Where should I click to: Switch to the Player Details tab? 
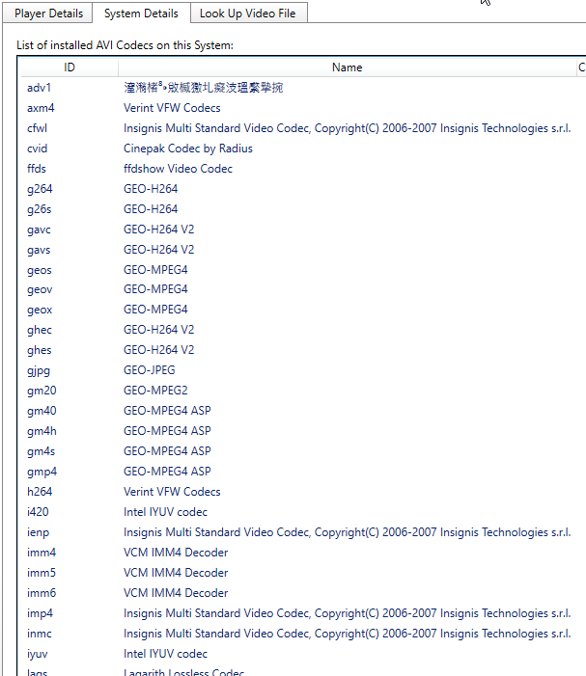click(48, 14)
